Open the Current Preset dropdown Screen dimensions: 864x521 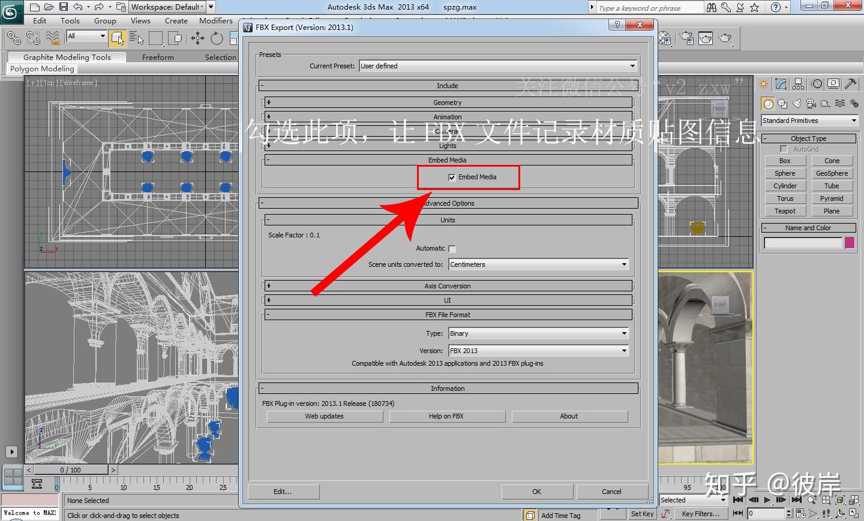pyautogui.click(x=498, y=66)
